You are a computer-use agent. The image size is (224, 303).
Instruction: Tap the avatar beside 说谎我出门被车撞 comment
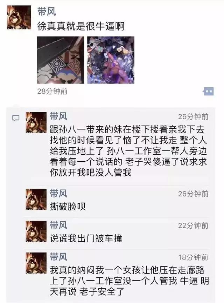36,231
